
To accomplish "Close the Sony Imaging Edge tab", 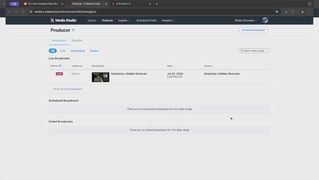I will pos(62,4).
